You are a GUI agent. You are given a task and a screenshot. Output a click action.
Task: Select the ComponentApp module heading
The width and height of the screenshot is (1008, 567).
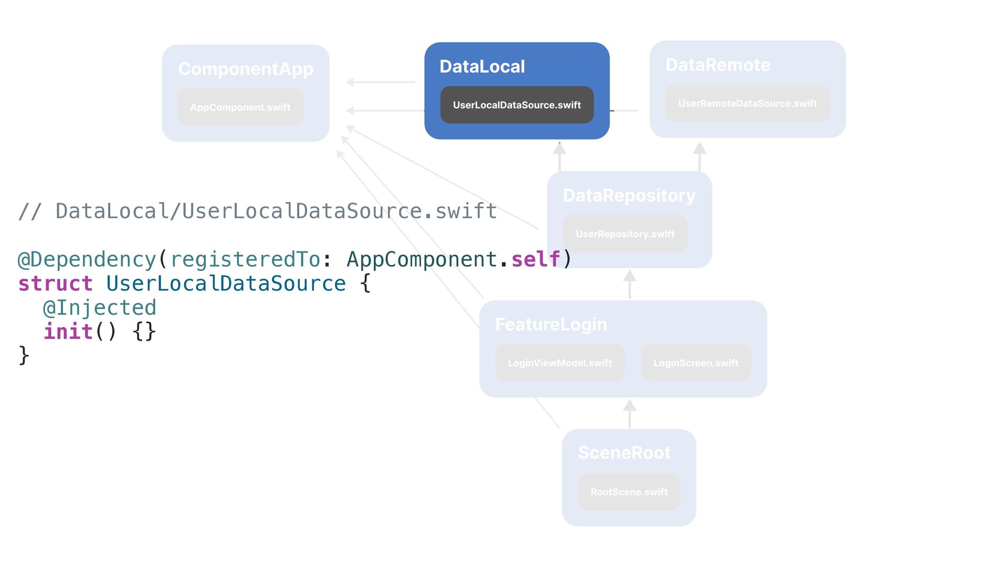coord(246,69)
